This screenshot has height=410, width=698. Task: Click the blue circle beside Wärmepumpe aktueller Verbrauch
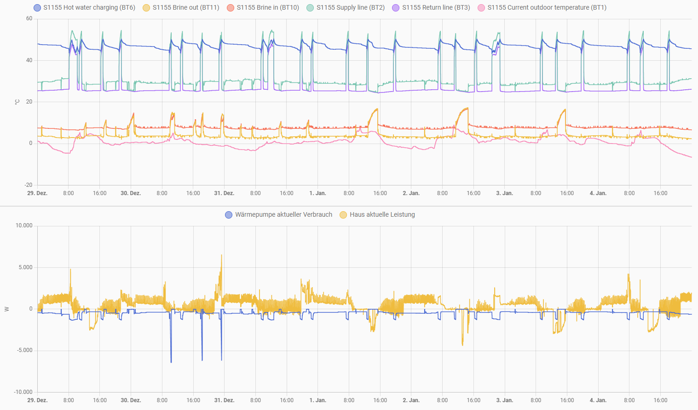229,215
